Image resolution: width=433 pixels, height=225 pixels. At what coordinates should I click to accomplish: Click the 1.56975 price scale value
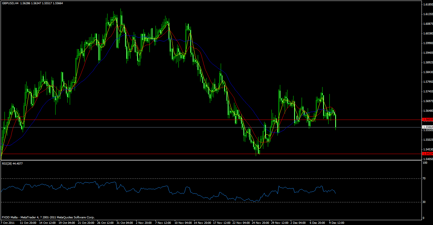[x=428, y=101]
